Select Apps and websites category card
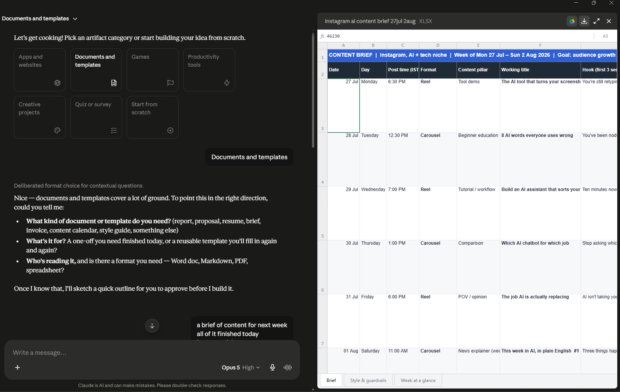 pos(40,70)
